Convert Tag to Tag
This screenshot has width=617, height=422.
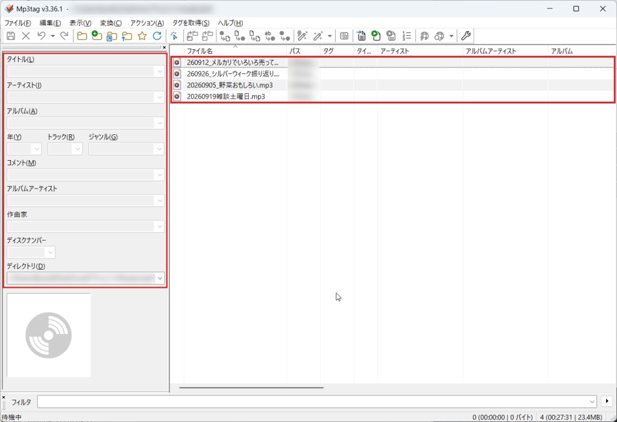pos(284,36)
